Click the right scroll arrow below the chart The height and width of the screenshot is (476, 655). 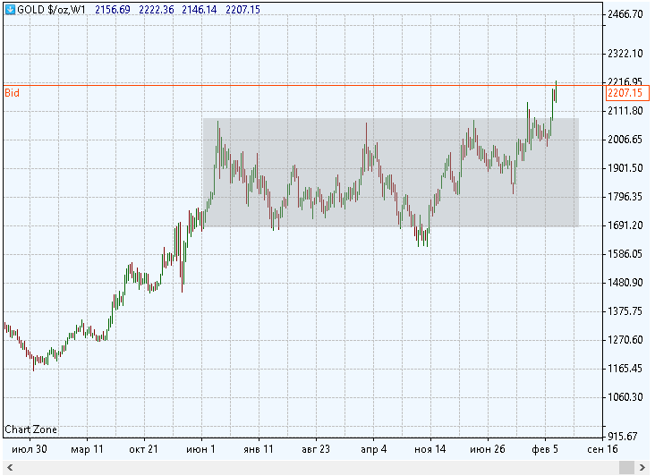point(642,468)
